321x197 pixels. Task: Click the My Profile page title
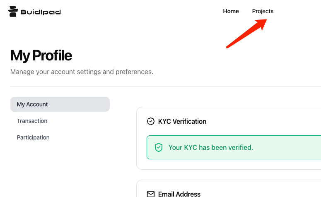[x=41, y=55]
